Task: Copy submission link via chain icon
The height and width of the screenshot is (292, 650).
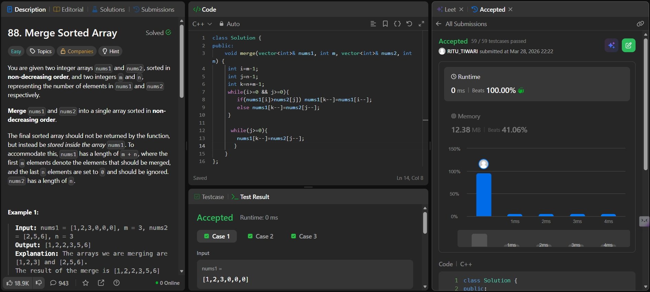Action: click(x=640, y=24)
